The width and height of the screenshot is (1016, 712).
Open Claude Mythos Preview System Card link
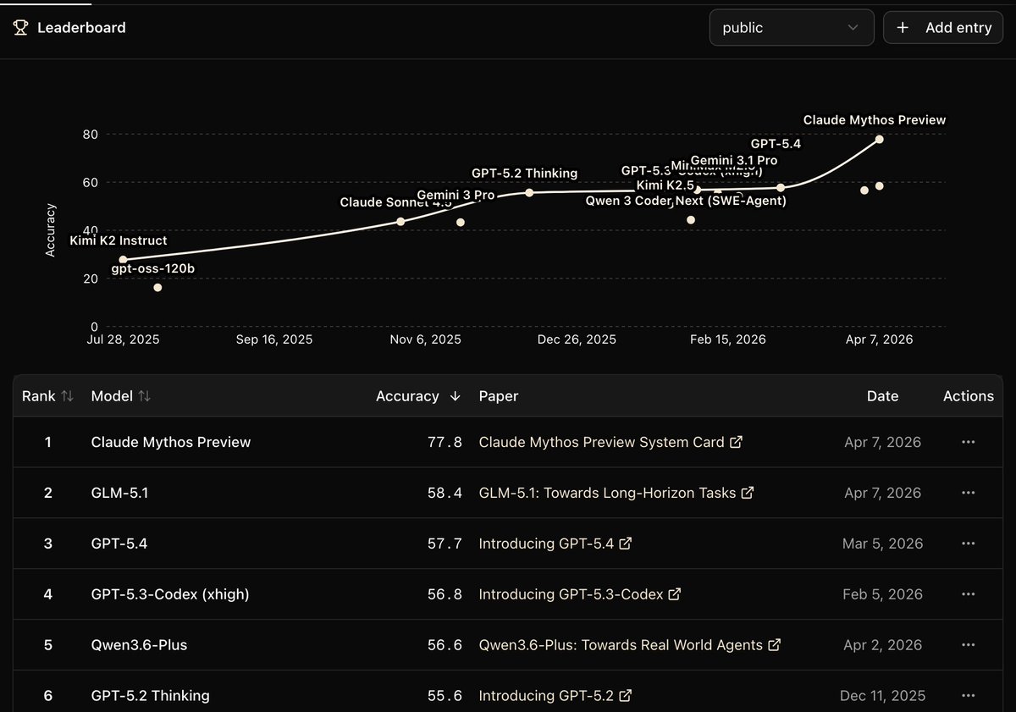coord(610,442)
